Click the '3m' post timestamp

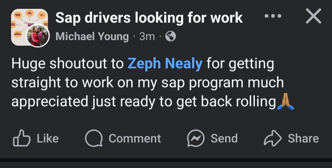(147, 37)
